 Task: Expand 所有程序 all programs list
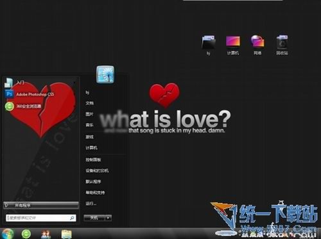coord(41,206)
